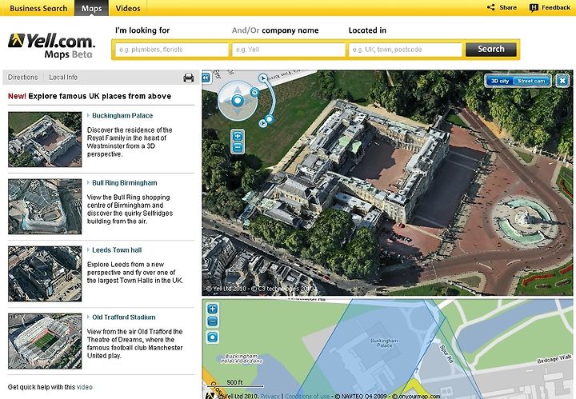Pan the 3D view north with up arrow
This screenshot has height=399, width=576.
(238, 90)
